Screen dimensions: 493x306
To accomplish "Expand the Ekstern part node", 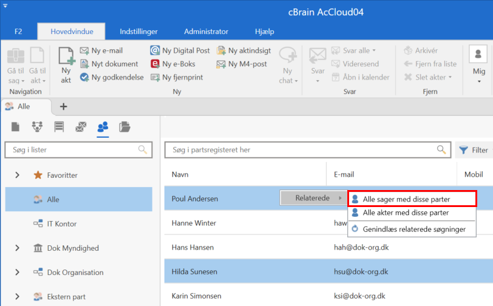I will pos(17,297).
